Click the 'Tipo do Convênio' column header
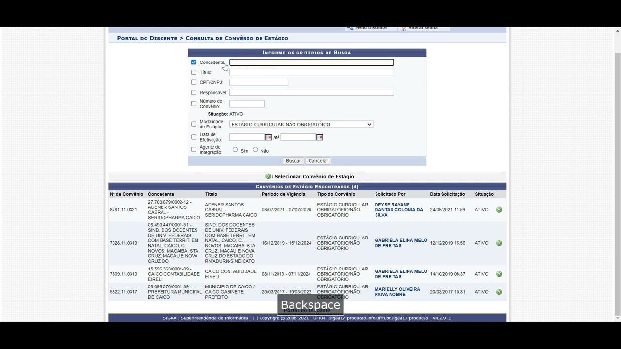Viewport: 621px width, 349px height. (336, 194)
